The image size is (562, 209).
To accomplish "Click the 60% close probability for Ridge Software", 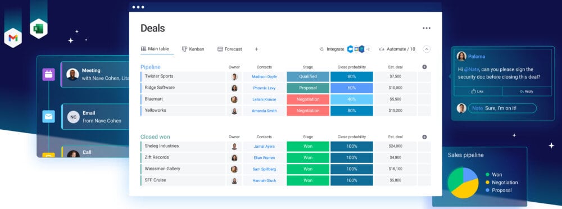I will [x=352, y=88].
